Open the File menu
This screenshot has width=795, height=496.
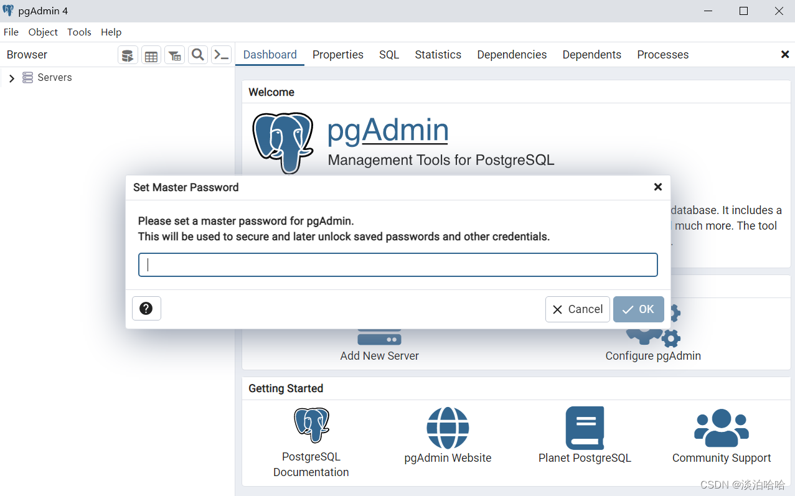pos(11,32)
